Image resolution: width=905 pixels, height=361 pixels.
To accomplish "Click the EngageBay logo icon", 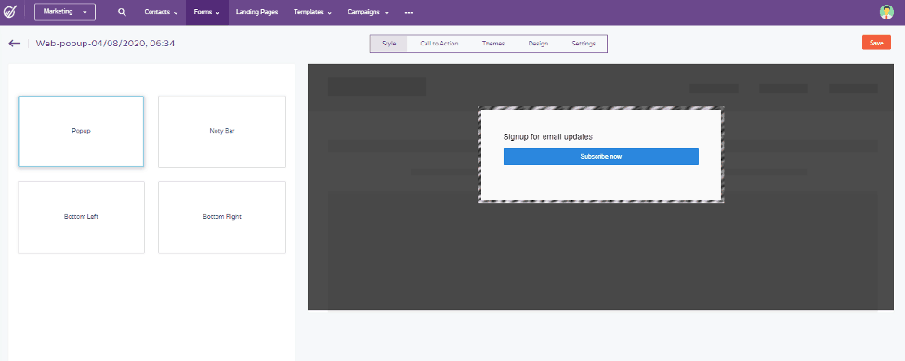I will coord(10,12).
